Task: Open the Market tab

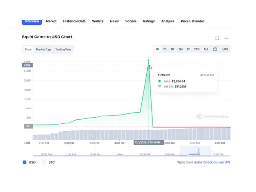Action: [51, 21]
